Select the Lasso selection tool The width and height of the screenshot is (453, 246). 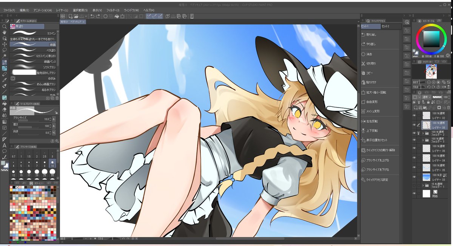point(4,50)
